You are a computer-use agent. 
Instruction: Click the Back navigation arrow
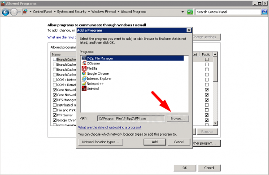click(5, 12)
